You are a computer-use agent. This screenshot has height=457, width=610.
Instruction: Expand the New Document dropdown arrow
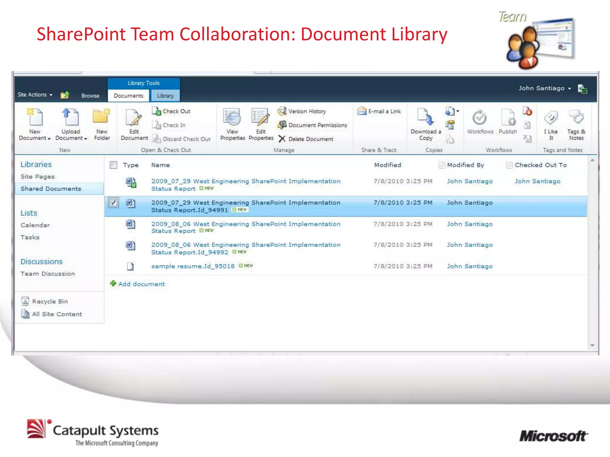49,139
